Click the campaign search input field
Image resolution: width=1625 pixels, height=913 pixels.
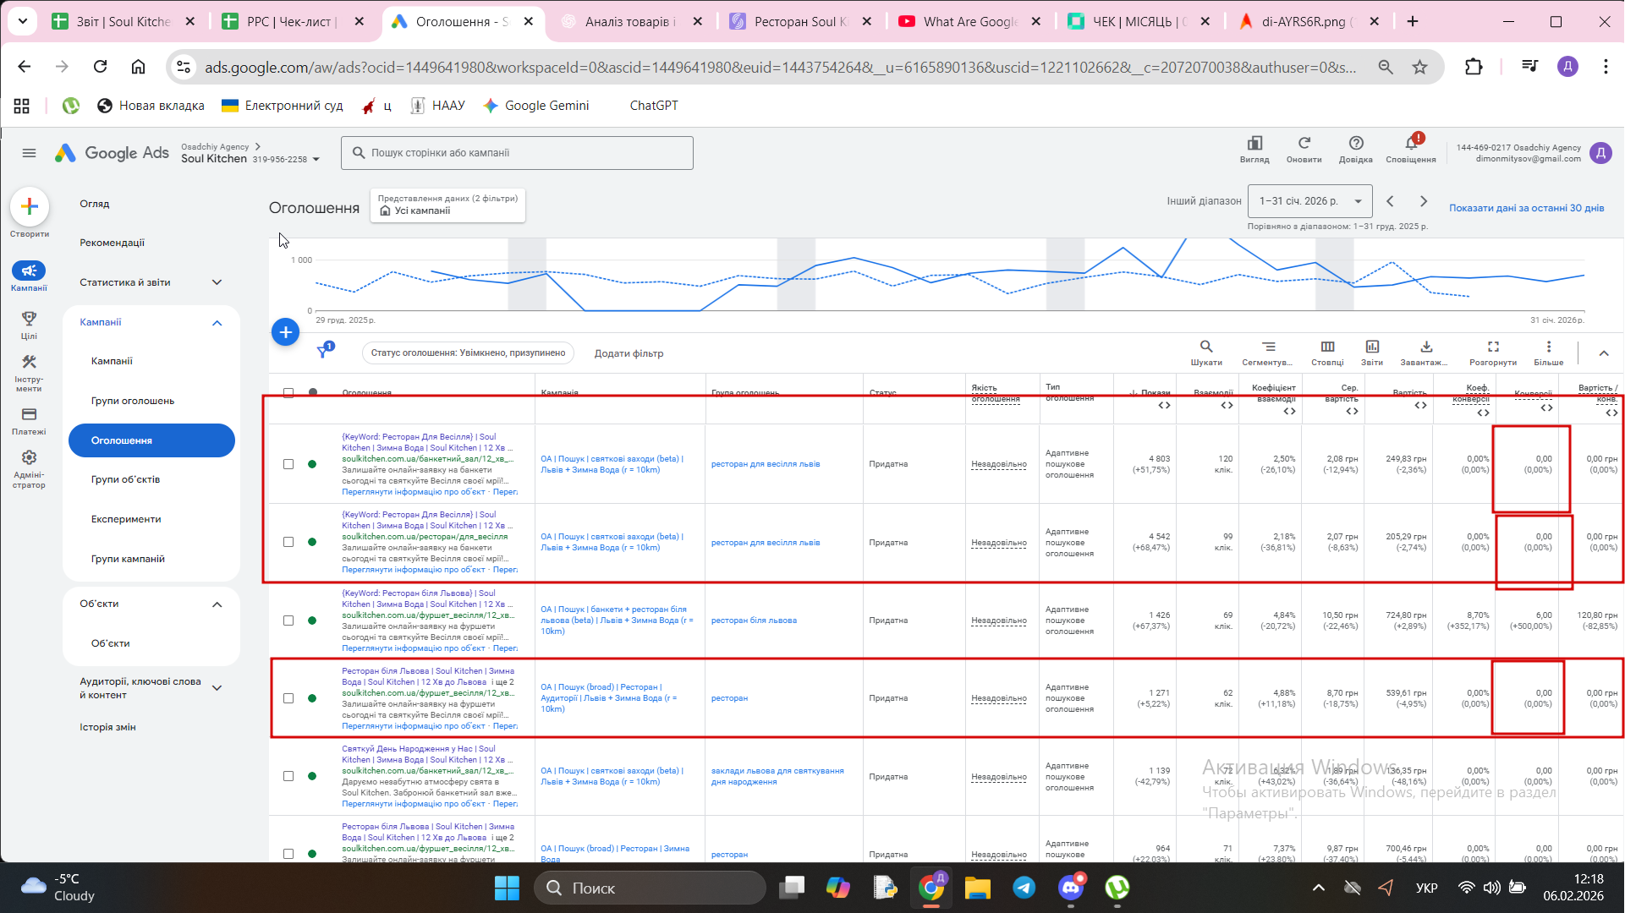(517, 153)
